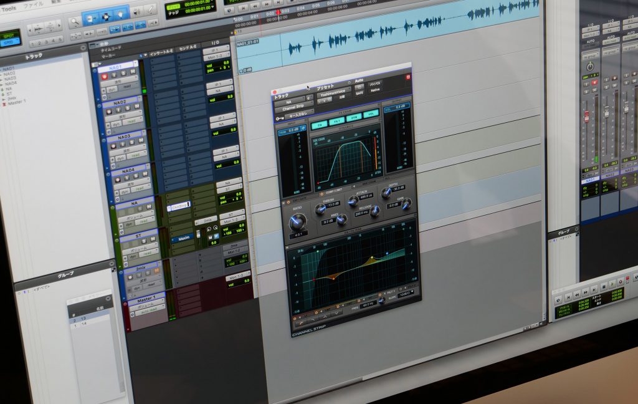Click the record-enable button on track NA04
The width and height of the screenshot is (638, 404).
[118, 180]
